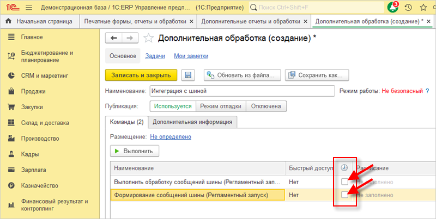
Task: Open the hamburger main menu
Action: [x=28, y=8]
